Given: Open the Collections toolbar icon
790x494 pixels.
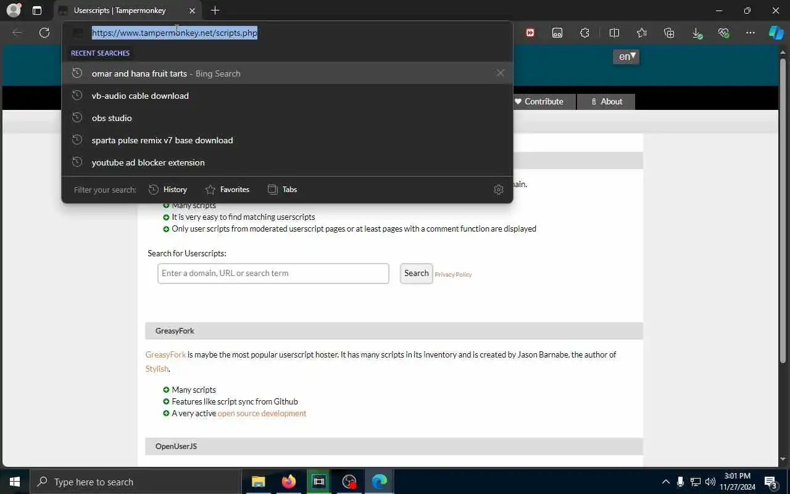Looking at the screenshot, I should [669, 33].
